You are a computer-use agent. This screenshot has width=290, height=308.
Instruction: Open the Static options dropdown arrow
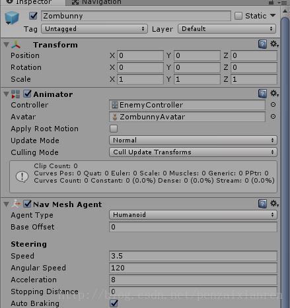273,15
